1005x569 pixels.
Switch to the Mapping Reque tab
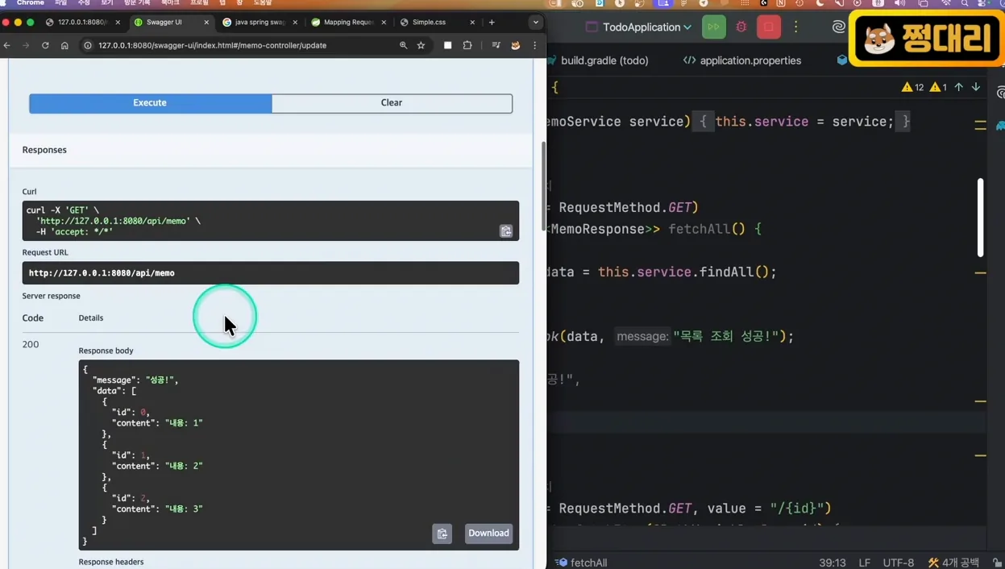(x=348, y=23)
